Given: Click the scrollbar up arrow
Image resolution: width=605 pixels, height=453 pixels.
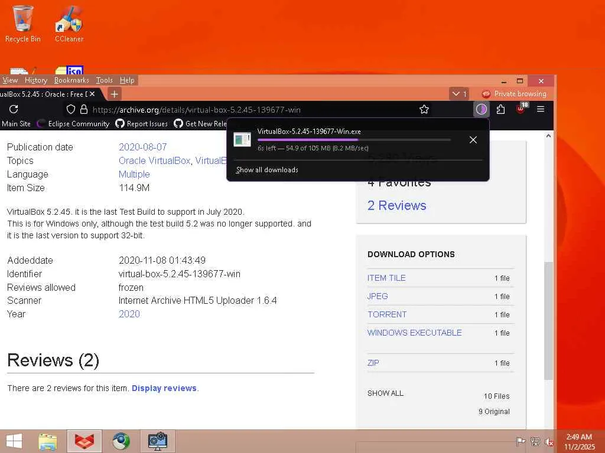Looking at the screenshot, I should (x=548, y=136).
